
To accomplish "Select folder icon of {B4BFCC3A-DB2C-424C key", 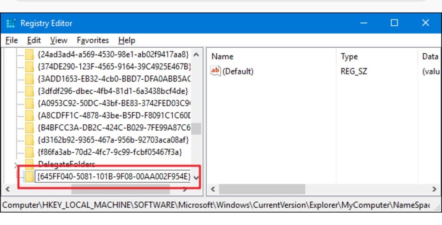I will point(29,128).
